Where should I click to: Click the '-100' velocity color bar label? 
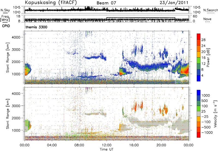[x=206, y=122]
